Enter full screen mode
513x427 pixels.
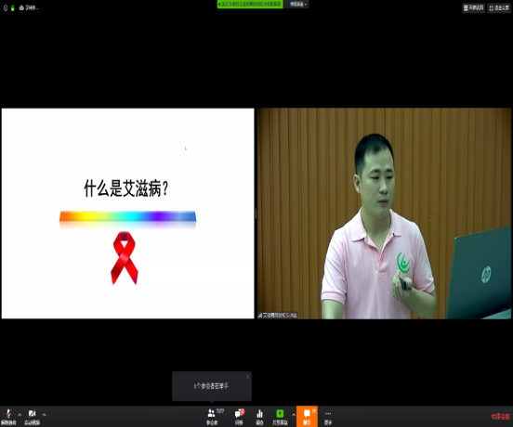[499, 8]
